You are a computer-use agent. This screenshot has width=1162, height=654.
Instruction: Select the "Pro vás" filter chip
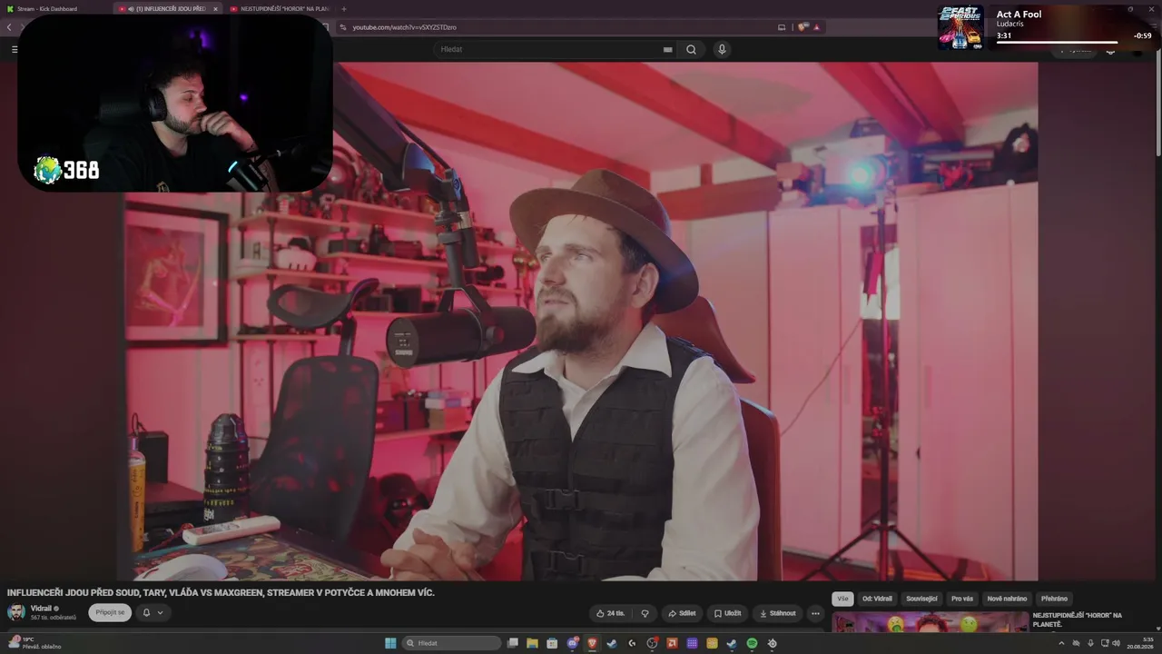point(962,599)
